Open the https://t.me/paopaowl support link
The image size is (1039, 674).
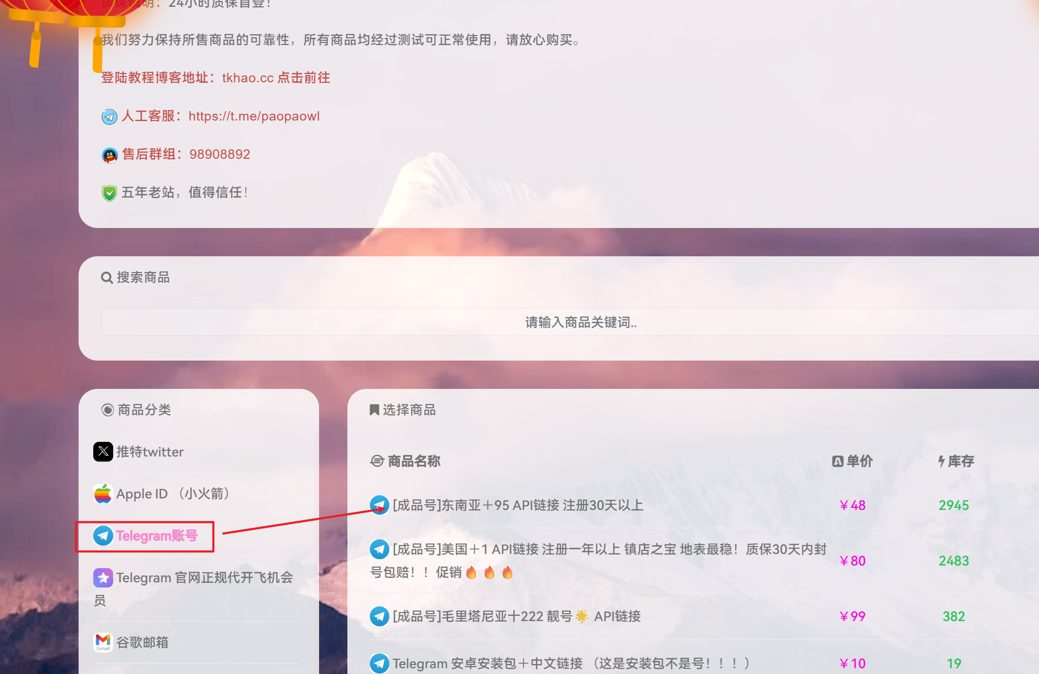[254, 116]
